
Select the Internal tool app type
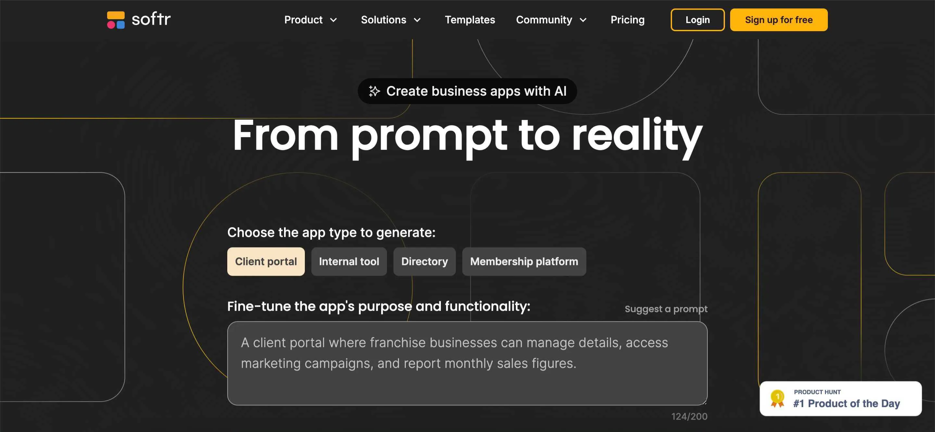[x=349, y=261]
